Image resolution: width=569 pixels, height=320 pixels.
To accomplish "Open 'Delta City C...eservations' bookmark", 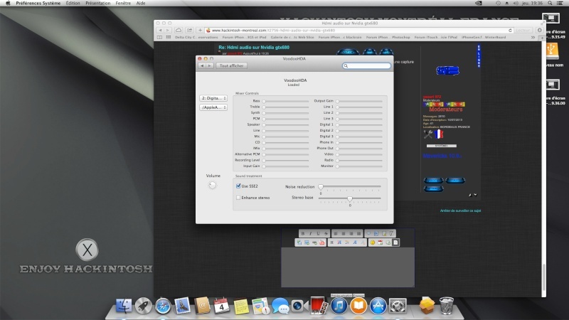I will 196,37.
